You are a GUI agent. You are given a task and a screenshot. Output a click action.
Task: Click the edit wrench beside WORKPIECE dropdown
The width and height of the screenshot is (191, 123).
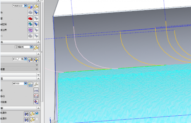coord(36,7)
